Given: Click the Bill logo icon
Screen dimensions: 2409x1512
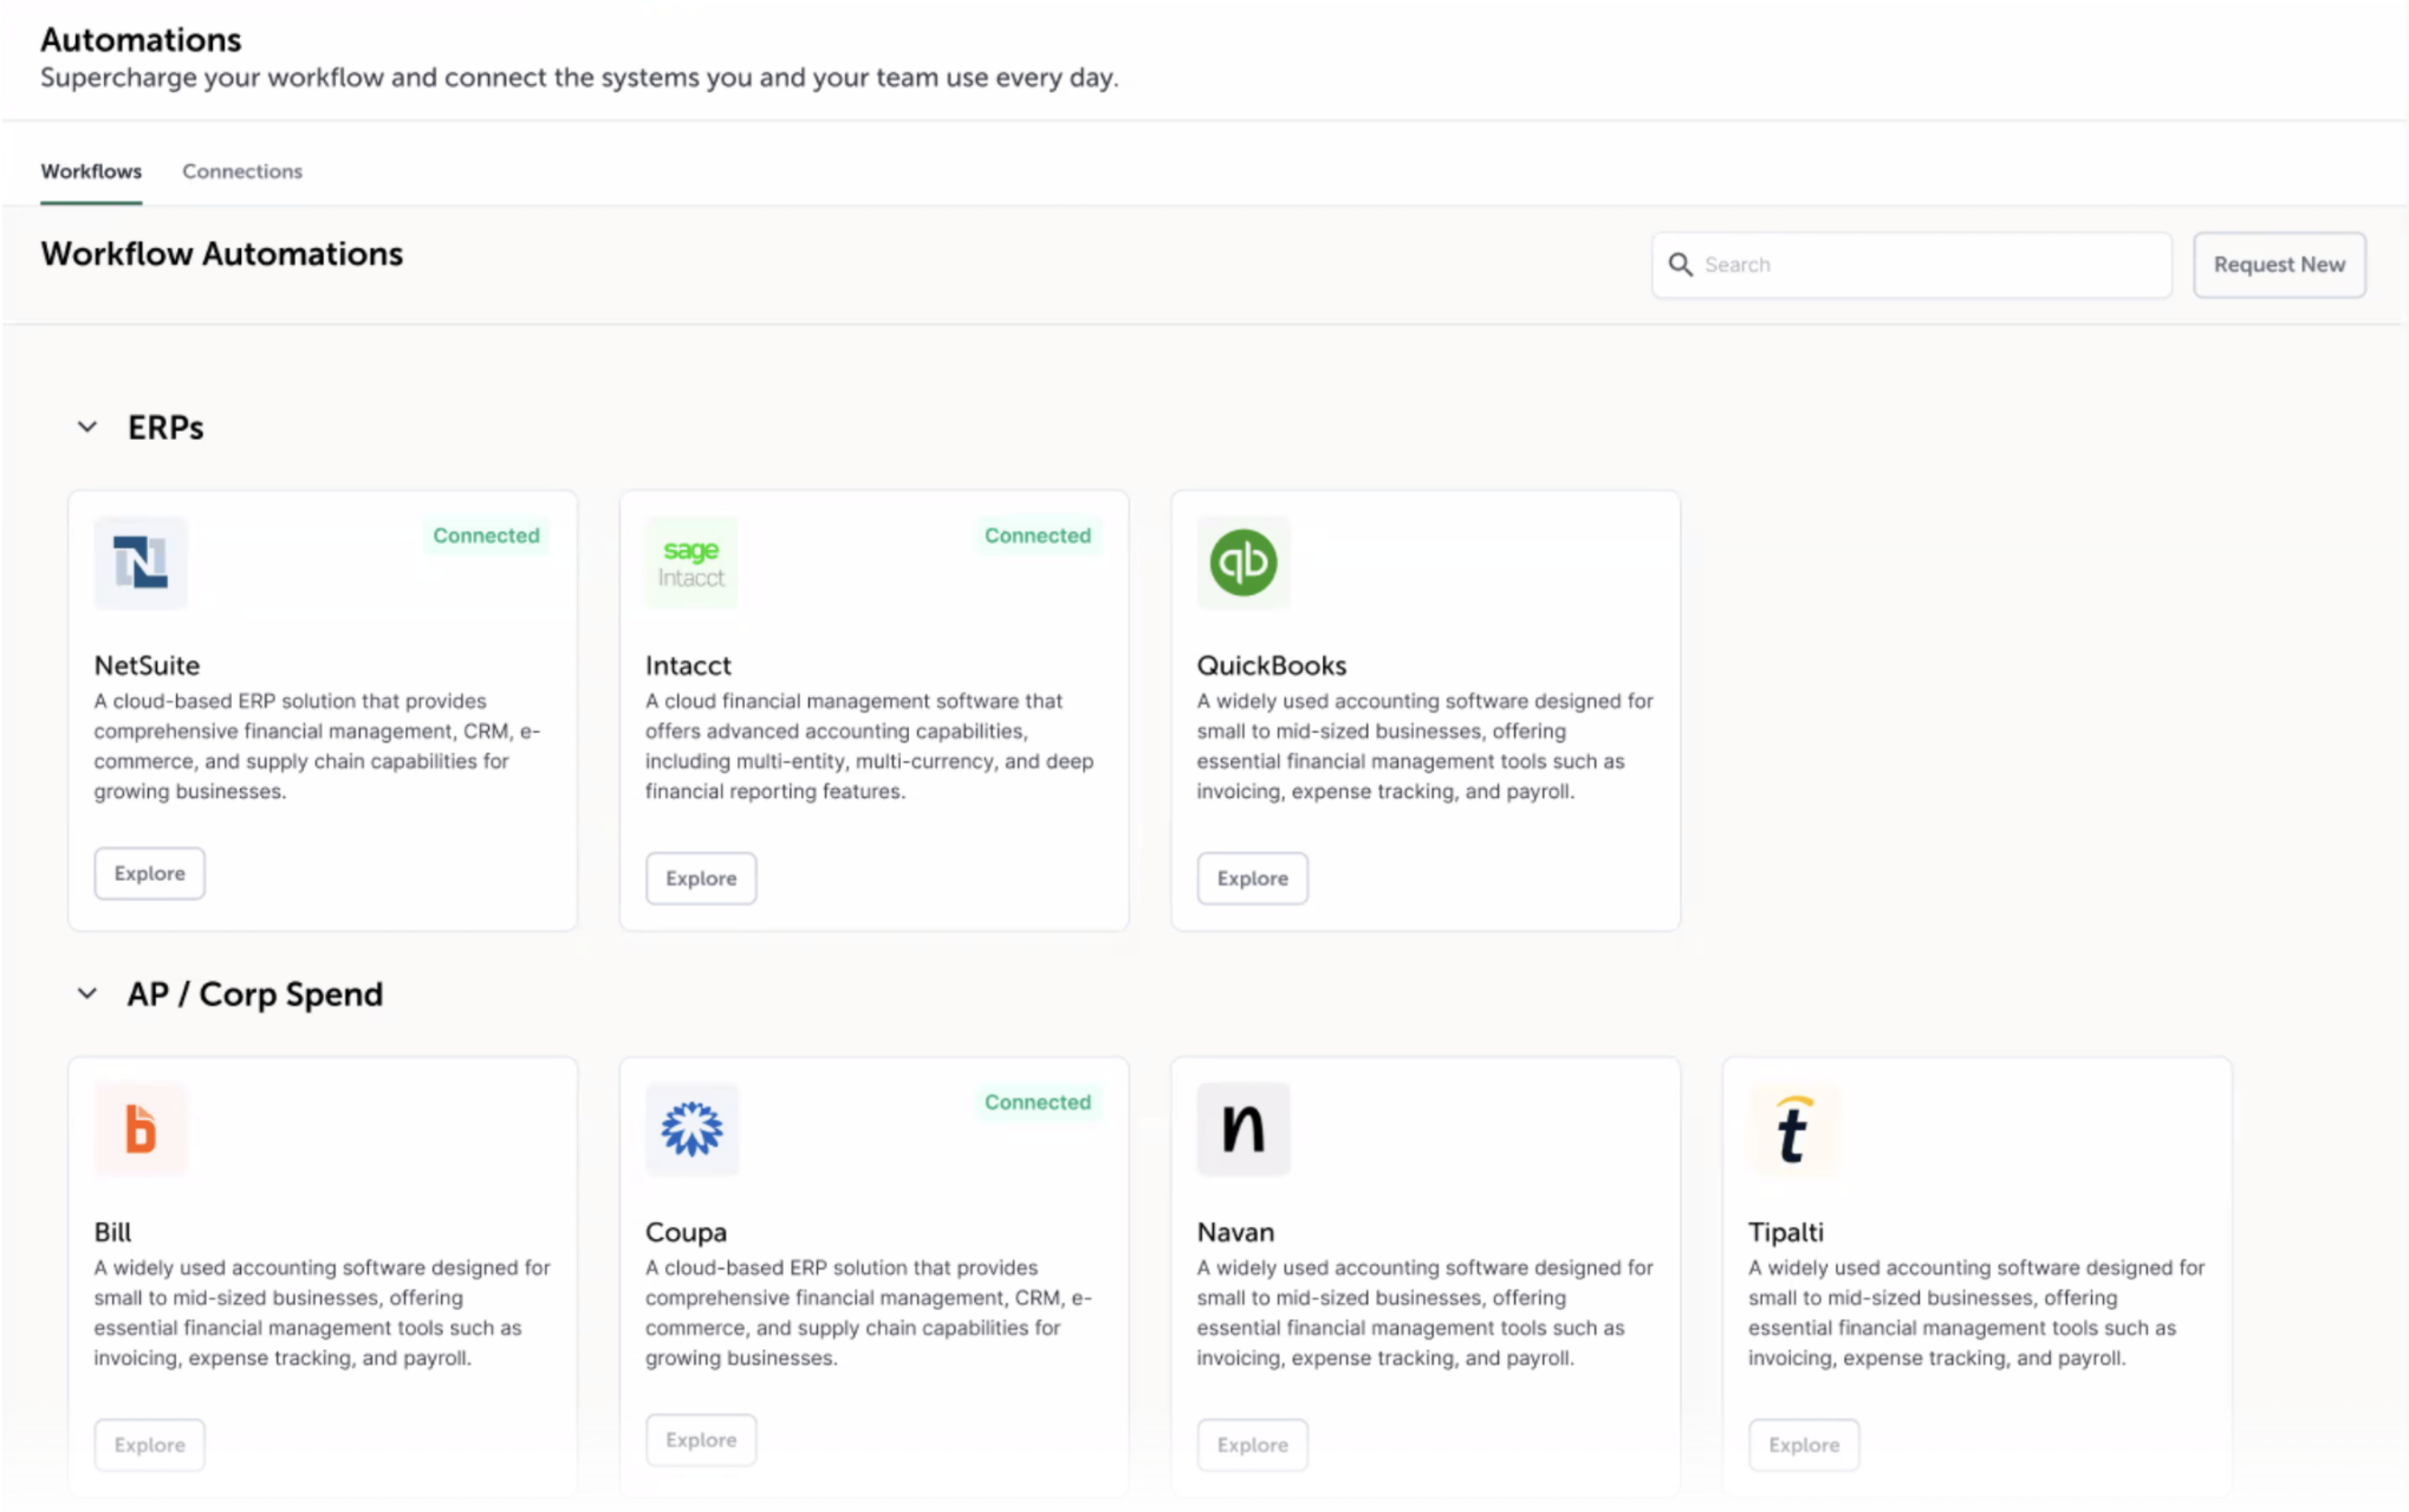Looking at the screenshot, I should 140,1129.
